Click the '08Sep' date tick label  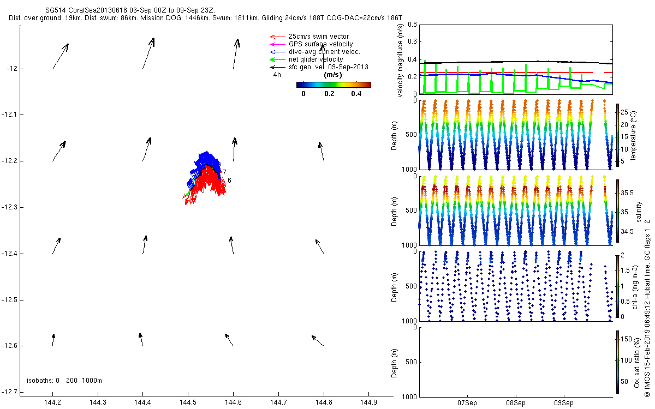[x=516, y=403]
